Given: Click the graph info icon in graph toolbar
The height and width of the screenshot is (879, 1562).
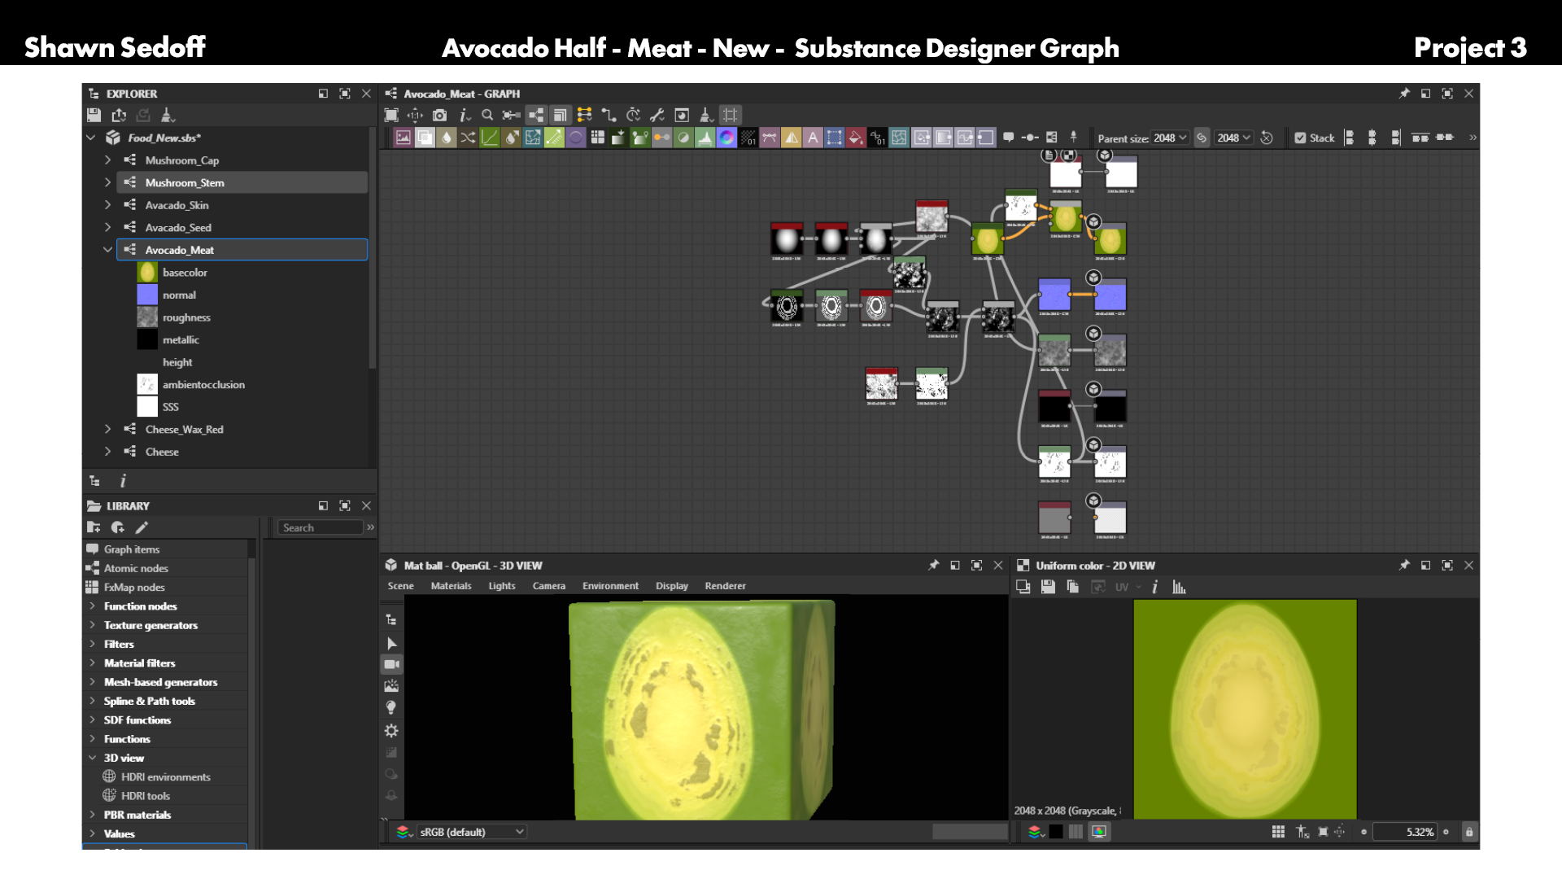Looking at the screenshot, I should [x=464, y=115].
